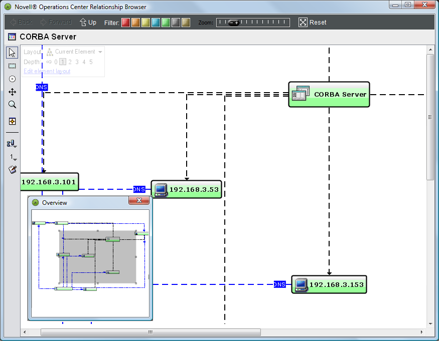The width and height of the screenshot is (439, 341).
Task: Click the DNS label near 192.168.3.153
Action: pyautogui.click(x=279, y=284)
